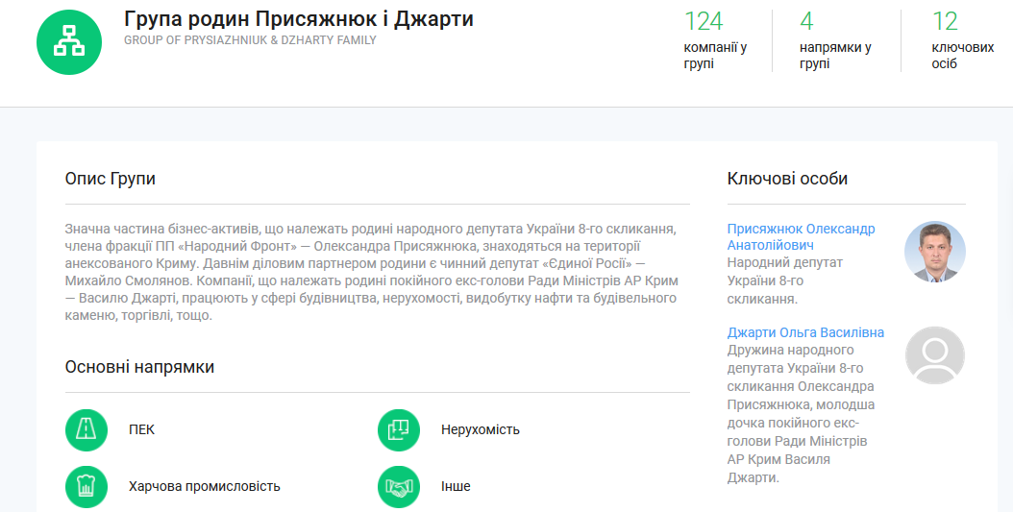Click the Ключові особи heading
This screenshot has height=512, width=1013.
pos(787,179)
